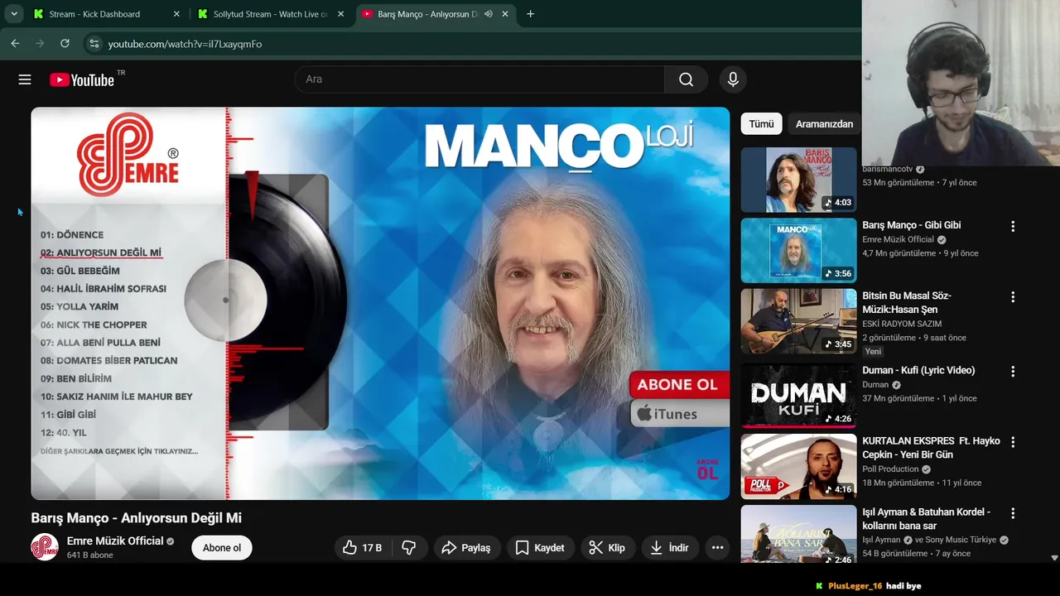The image size is (1060, 596).
Task: Open a new browser tab
Action: (x=530, y=14)
